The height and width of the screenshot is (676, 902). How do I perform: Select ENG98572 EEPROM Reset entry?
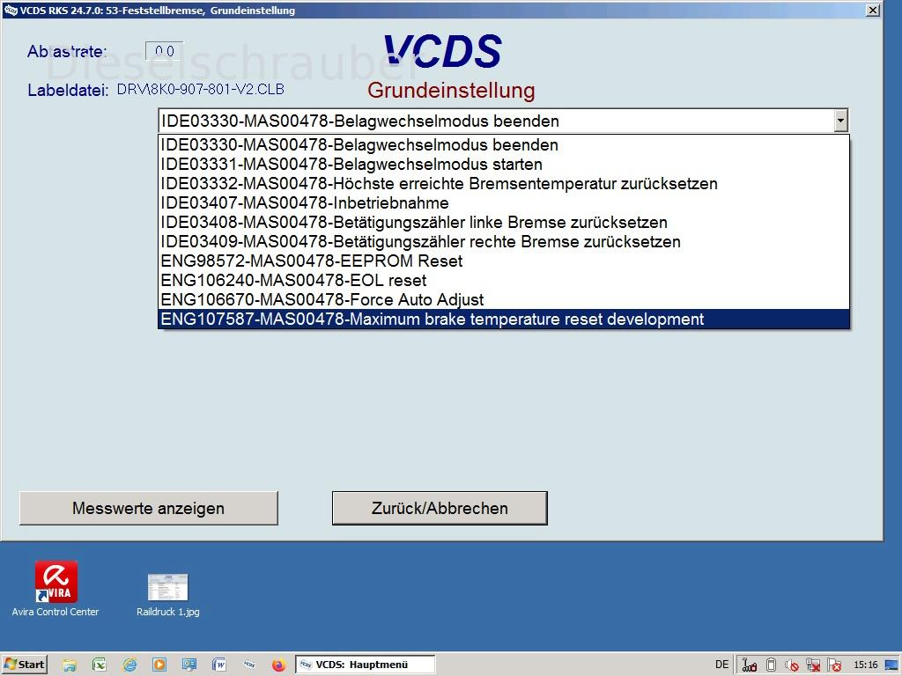coord(503,261)
